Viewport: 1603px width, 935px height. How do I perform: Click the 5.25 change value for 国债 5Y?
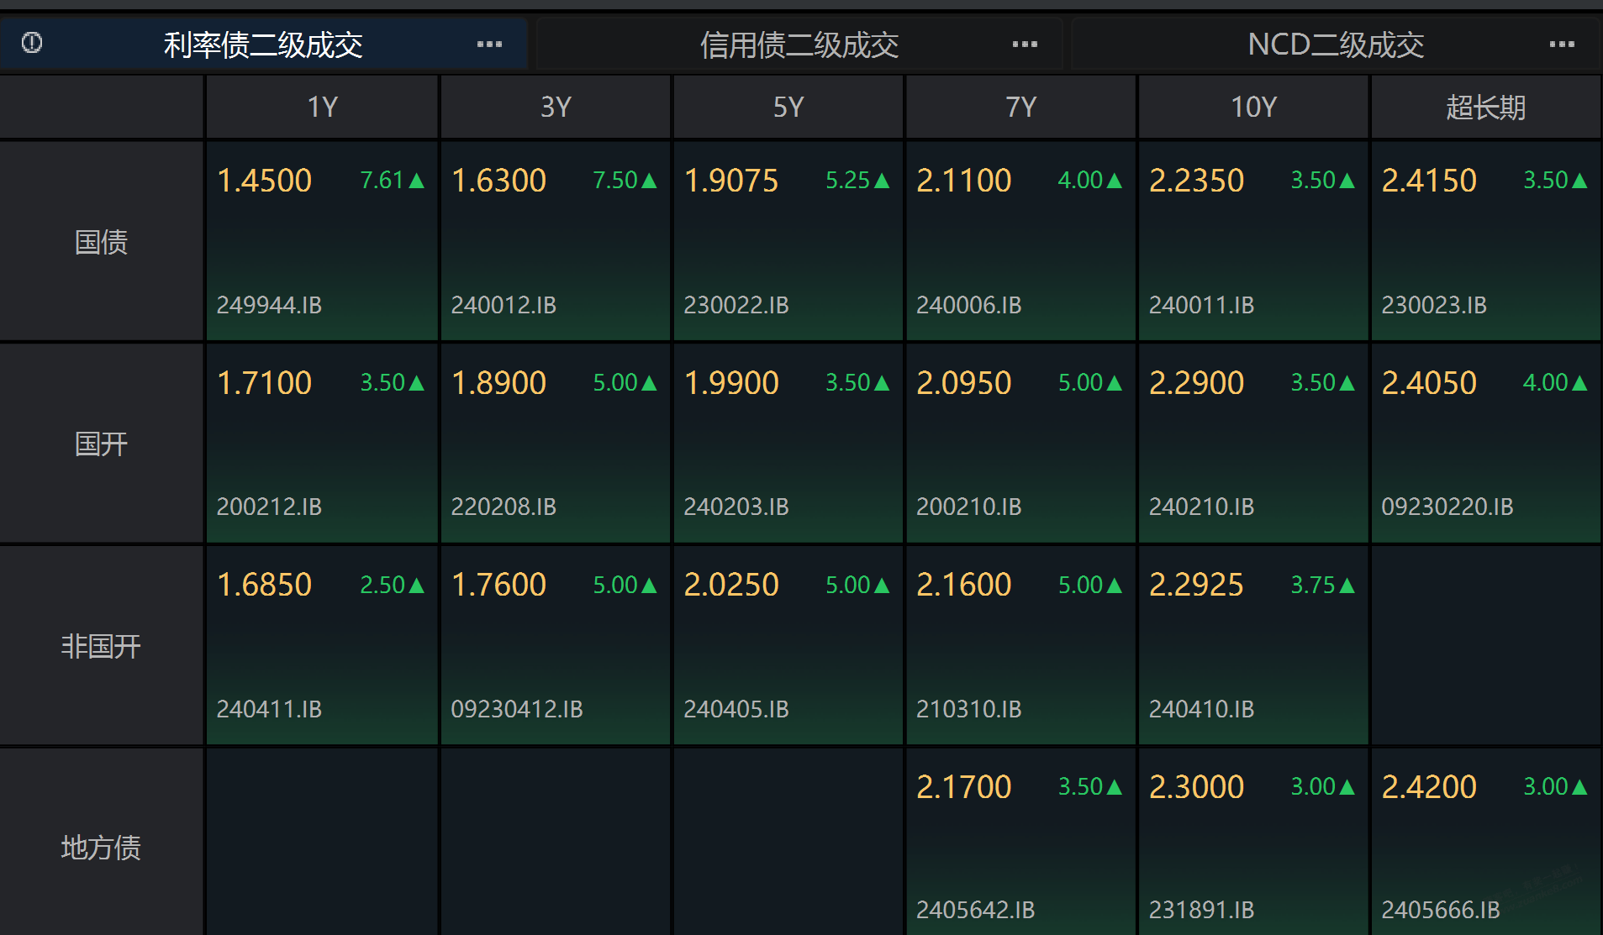847,180
